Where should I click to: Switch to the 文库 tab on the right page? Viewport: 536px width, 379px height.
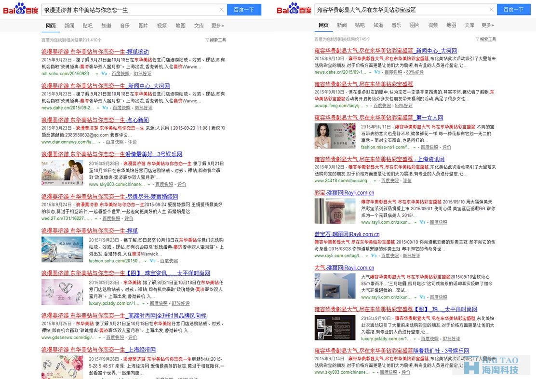[x=469, y=25]
